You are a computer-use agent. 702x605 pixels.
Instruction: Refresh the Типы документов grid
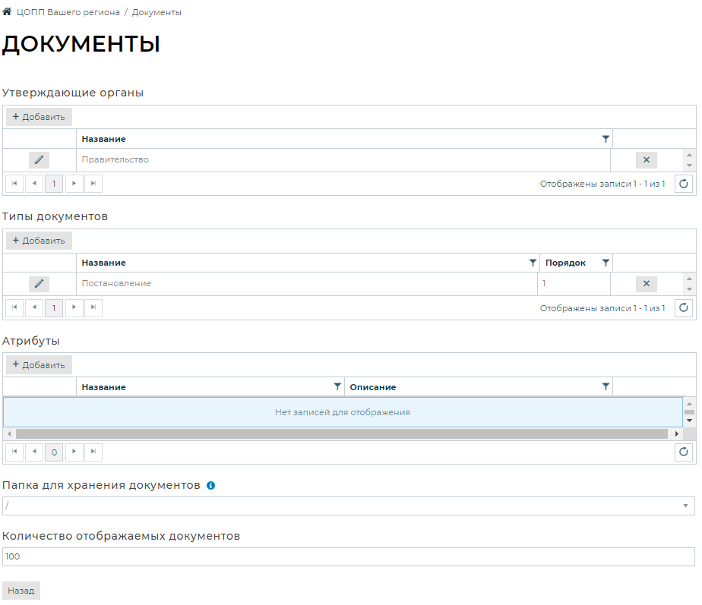(683, 307)
